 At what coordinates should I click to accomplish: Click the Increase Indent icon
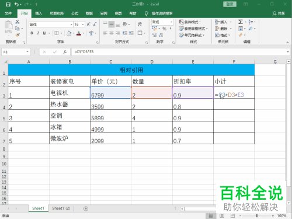coord(131,33)
